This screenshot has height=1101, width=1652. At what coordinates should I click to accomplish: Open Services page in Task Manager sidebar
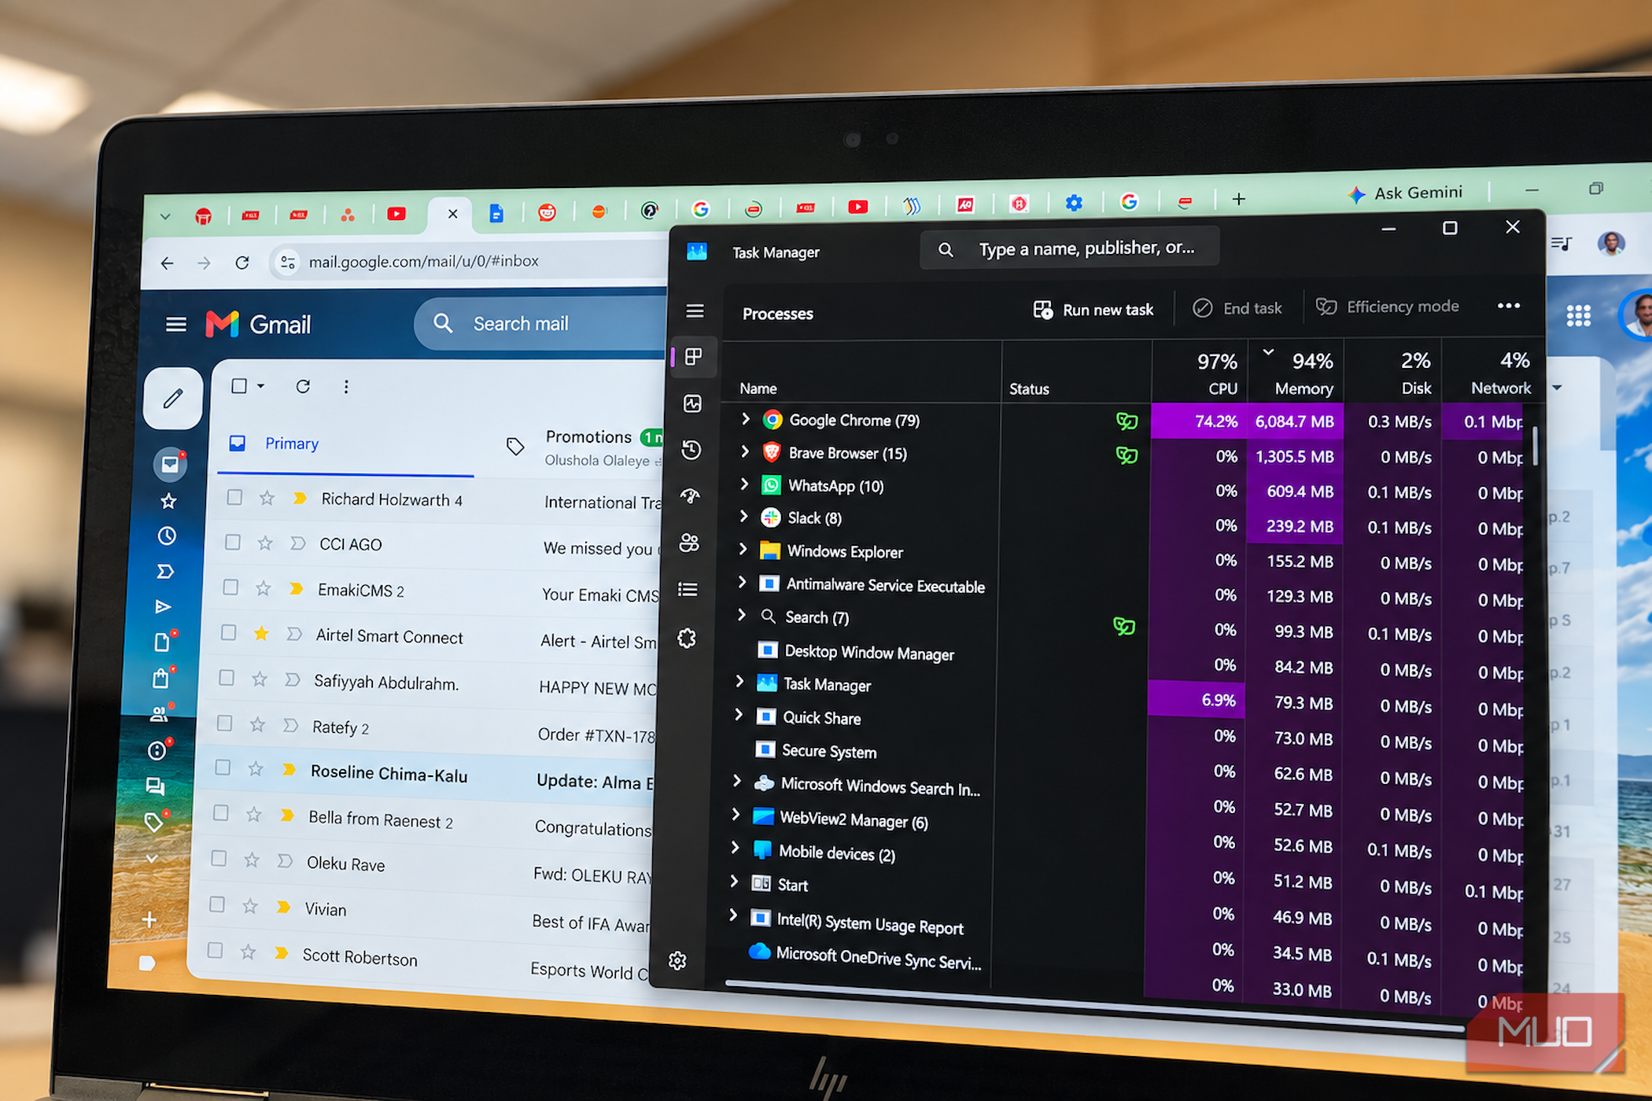click(687, 638)
